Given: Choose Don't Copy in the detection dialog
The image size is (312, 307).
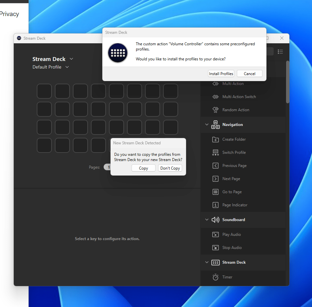Looking at the screenshot, I should click(x=170, y=168).
